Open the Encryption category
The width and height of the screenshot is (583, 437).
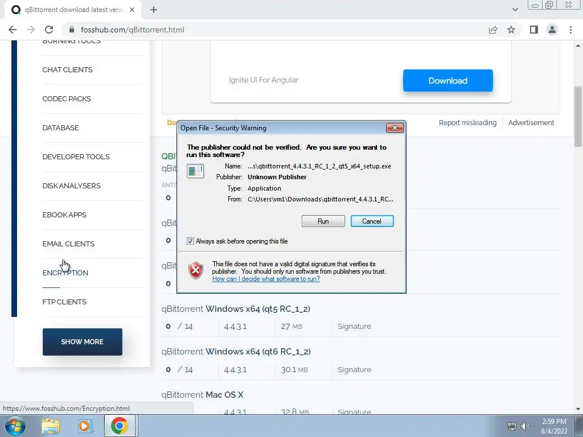click(x=65, y=273)
